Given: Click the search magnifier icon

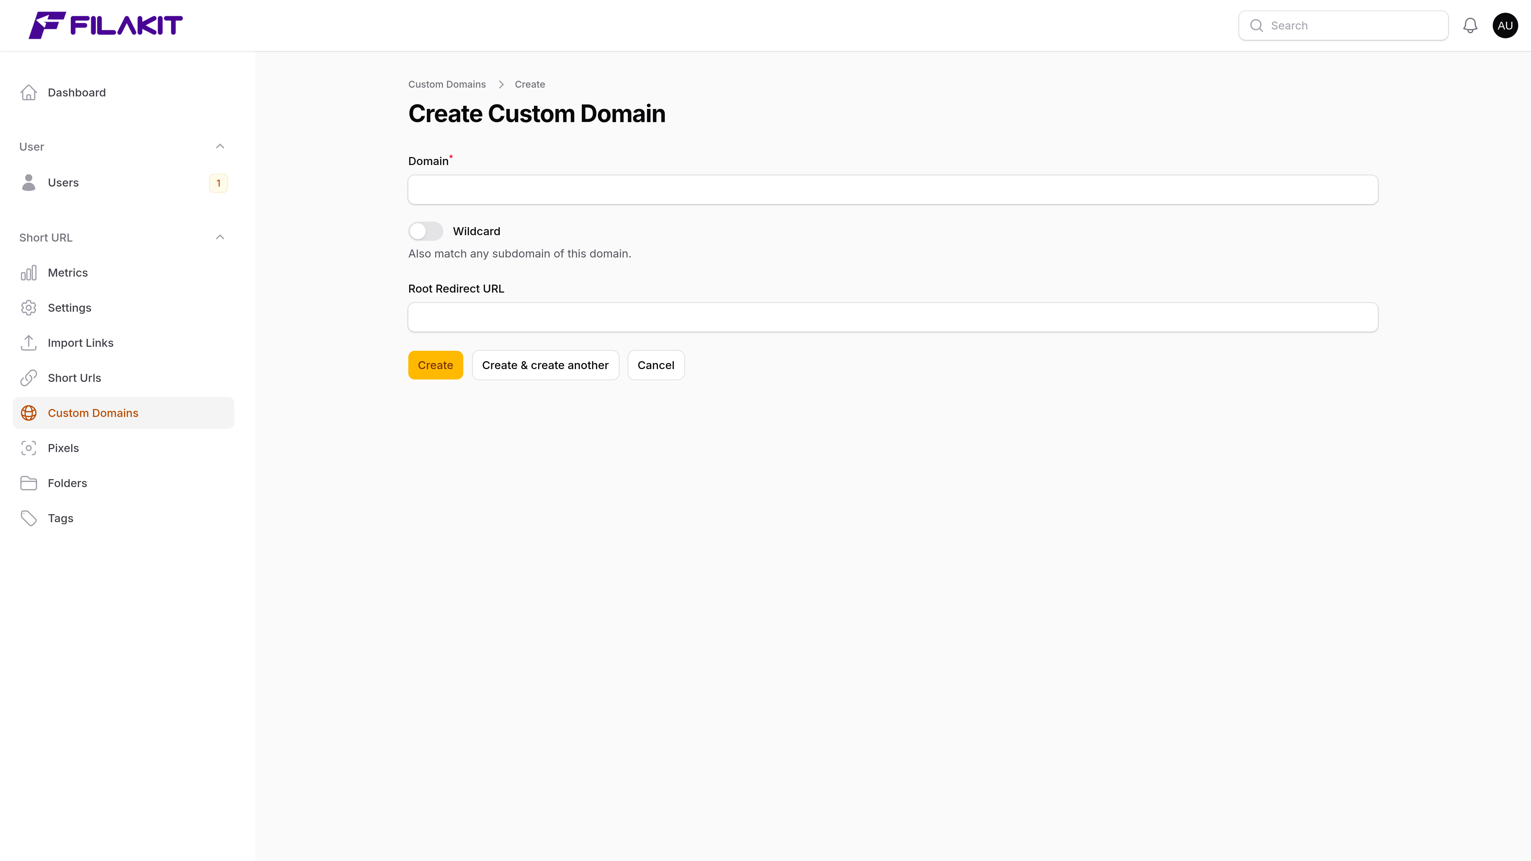Looking at the screenshot, I should pos(1256,26).
